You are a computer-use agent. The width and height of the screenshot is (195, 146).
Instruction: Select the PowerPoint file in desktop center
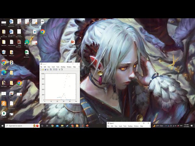(73, 43)
